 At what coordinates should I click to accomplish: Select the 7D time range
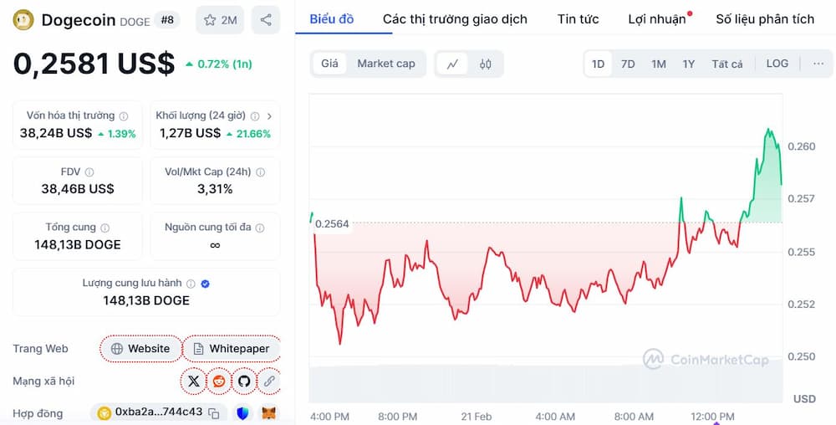point(628,64)
